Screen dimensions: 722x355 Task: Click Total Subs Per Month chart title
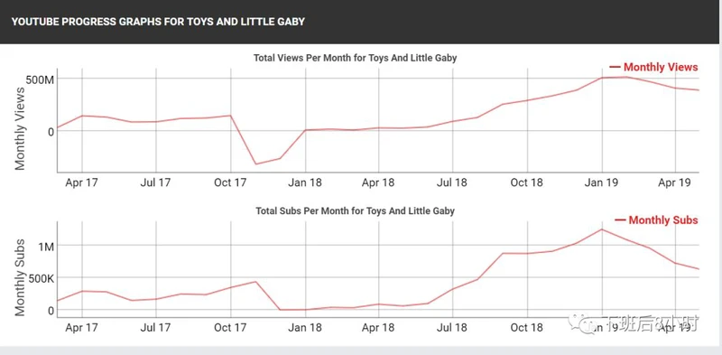coord(355,211)
